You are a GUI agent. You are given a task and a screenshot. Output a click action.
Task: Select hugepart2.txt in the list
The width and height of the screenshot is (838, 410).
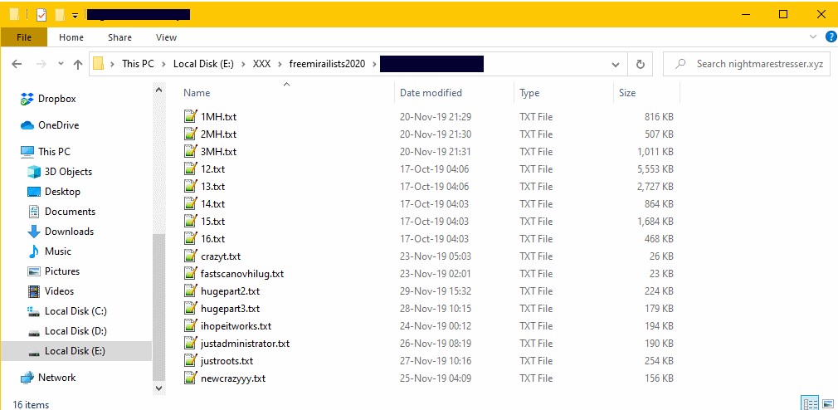pyautogui.click(x=231, y=291)
